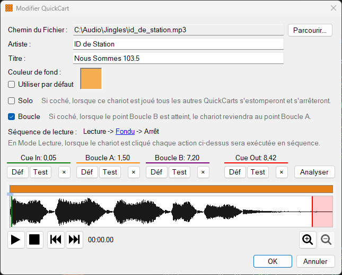Clear the Cue Out point

click(282, 172)
